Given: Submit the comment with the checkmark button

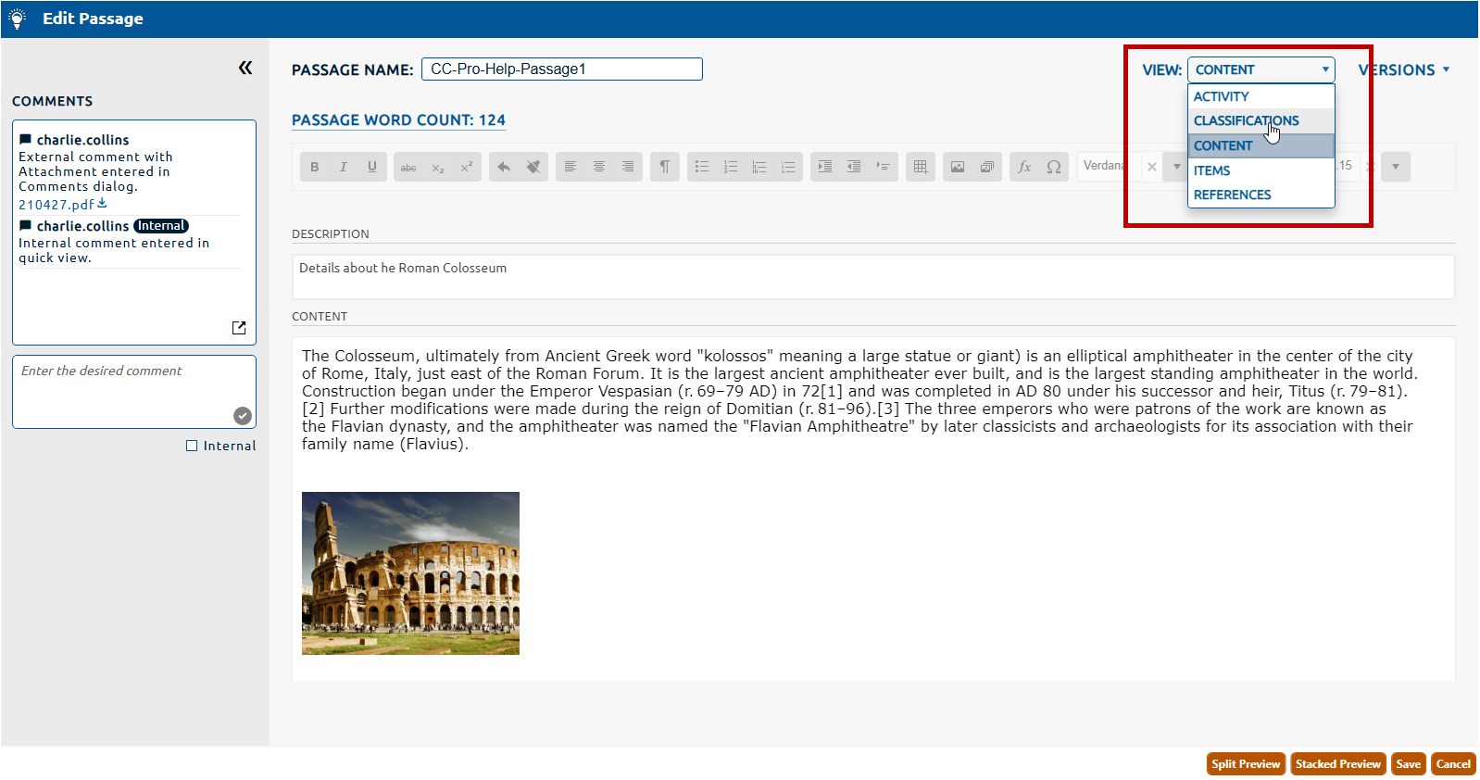Looking at the screenshot, I should [243, 416].
